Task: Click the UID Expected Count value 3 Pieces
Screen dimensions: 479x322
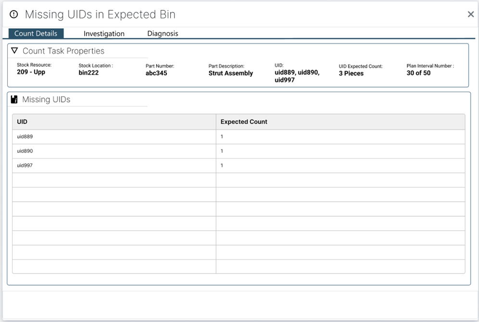Action: (x=351, y=72)
